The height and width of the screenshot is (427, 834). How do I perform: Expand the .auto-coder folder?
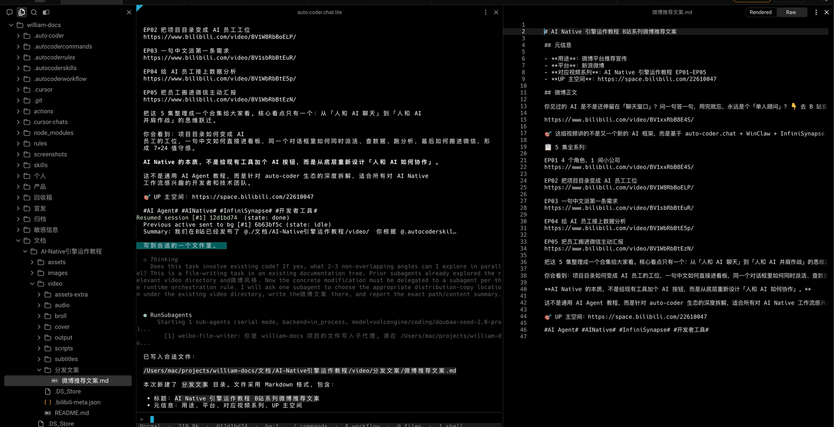(18, 36)
